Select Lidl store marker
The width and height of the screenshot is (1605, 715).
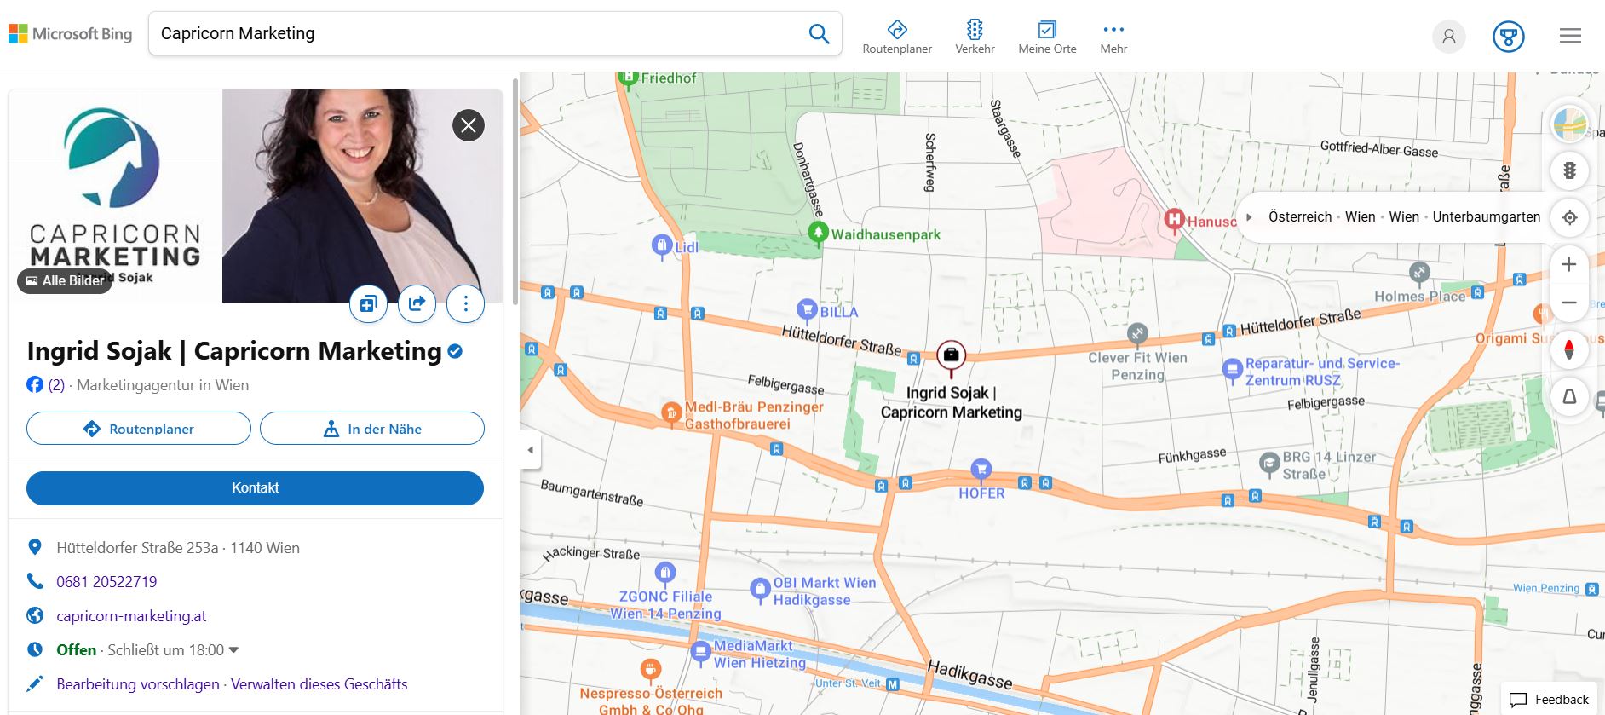point(662,245)
